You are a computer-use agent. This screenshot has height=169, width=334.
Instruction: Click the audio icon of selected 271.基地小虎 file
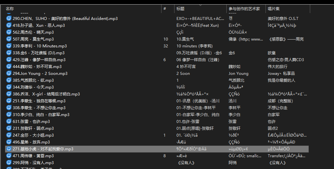(9, 149)
